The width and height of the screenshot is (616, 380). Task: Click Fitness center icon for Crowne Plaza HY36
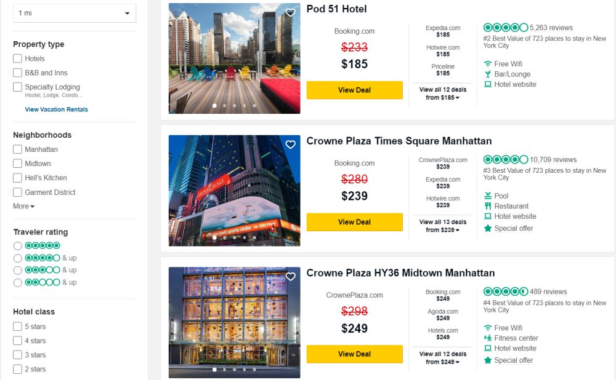click(488, 338)
